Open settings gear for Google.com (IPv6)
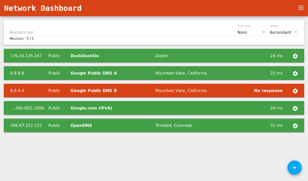Screen dimensions: 308x181 point(295,108)
